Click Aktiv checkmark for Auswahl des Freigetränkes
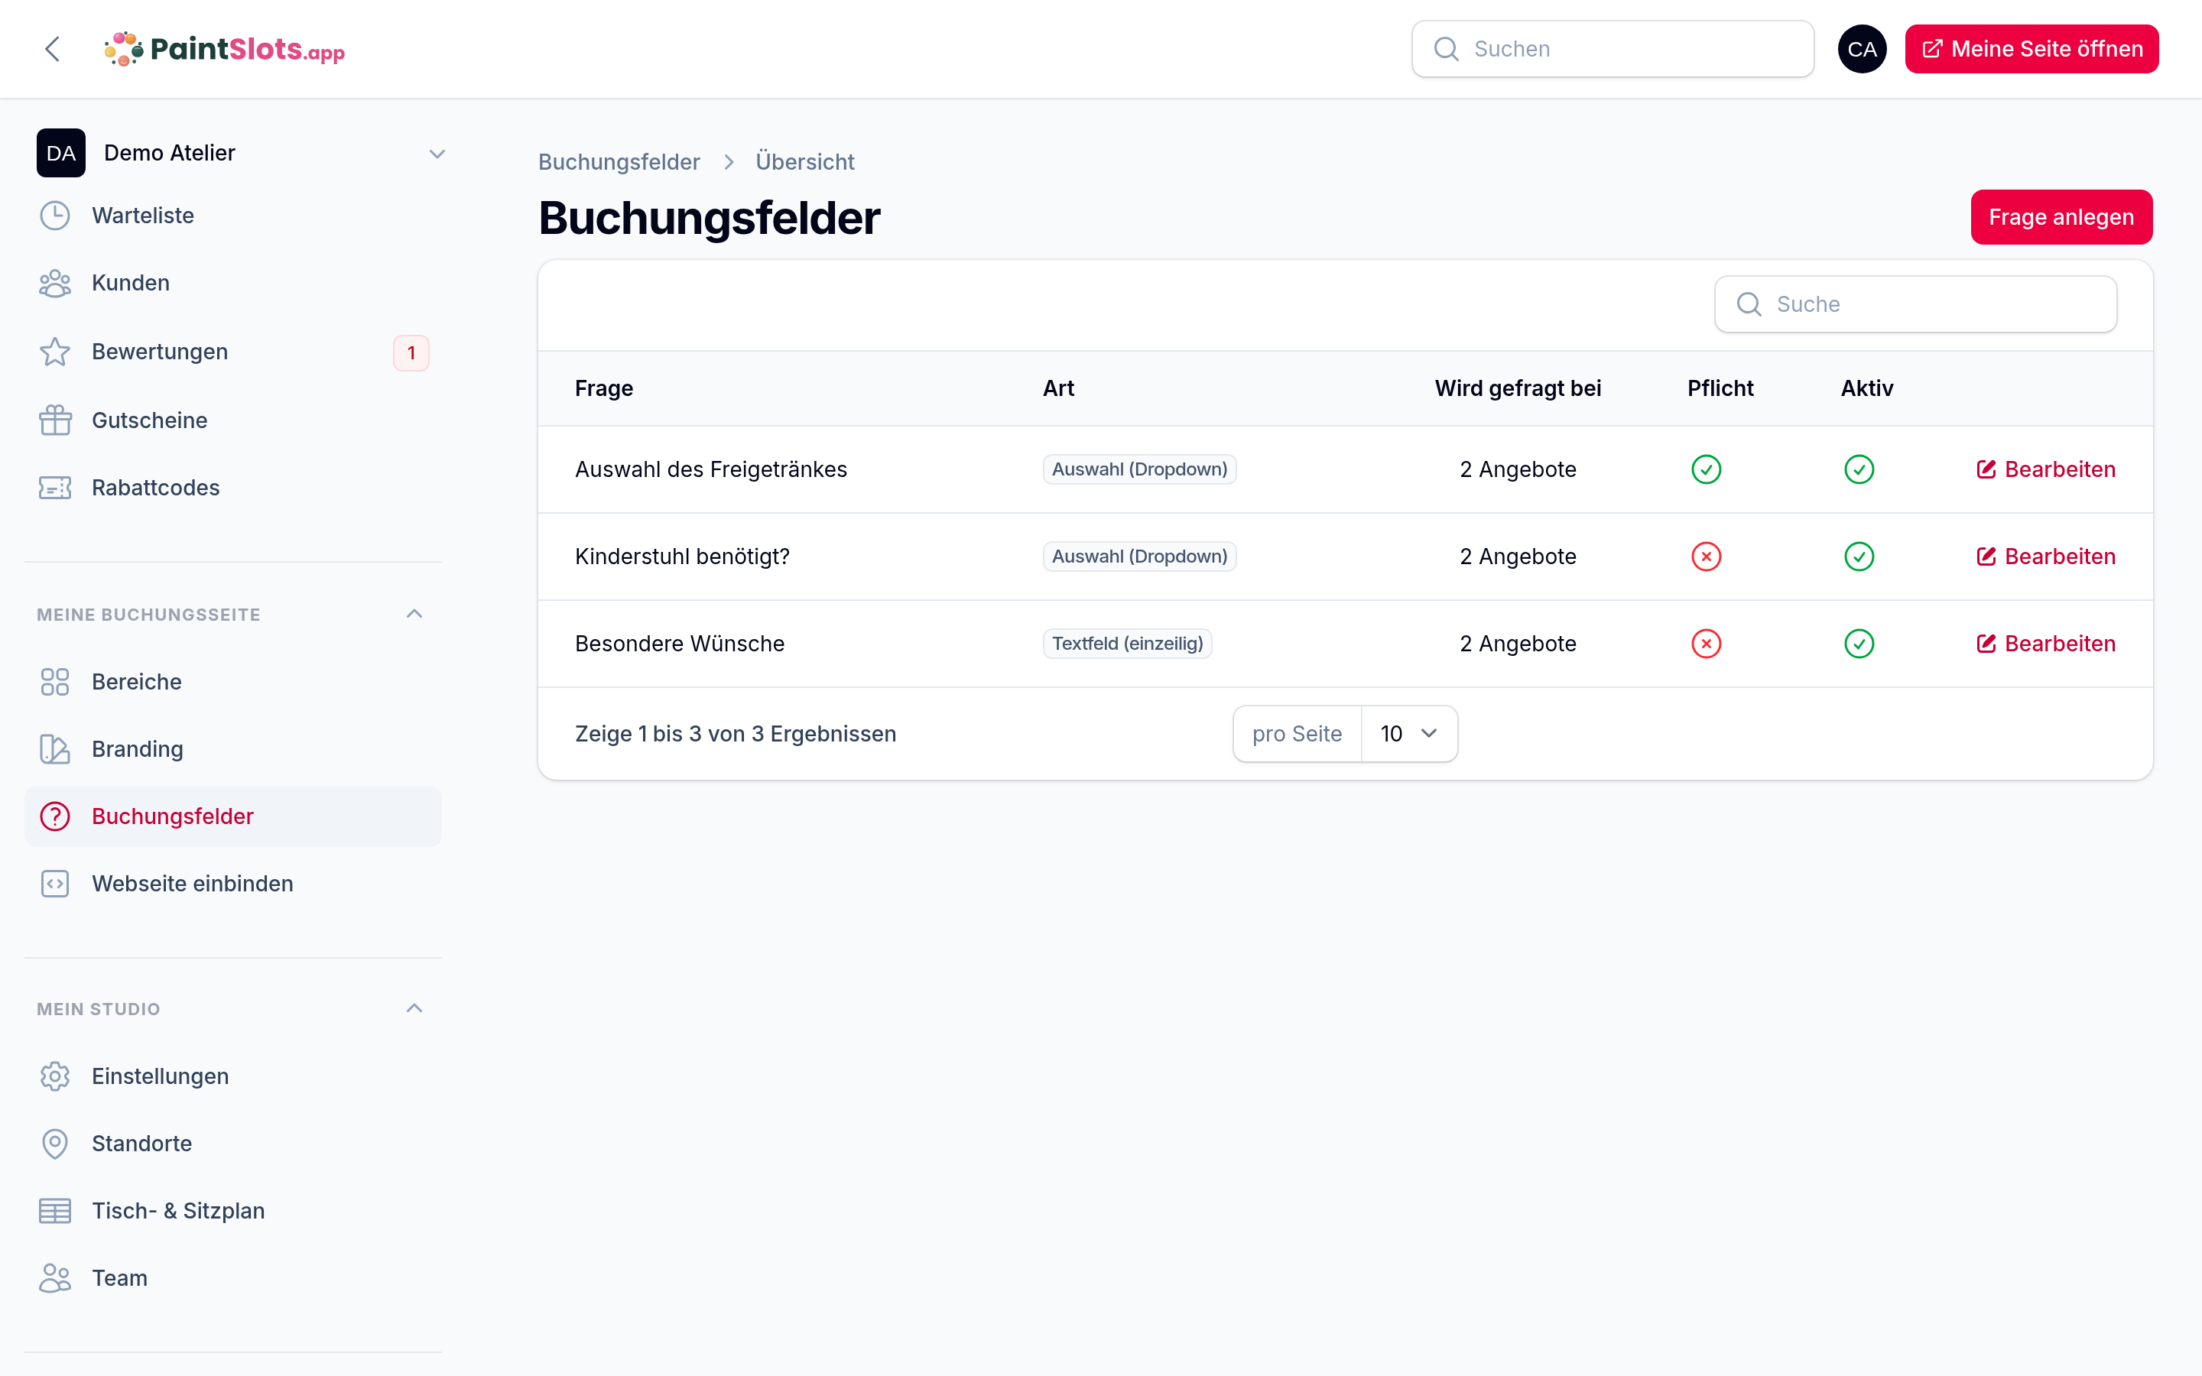This screenshot has width=2202, height=1376. pyautogui.click(x=1859, y=469)
